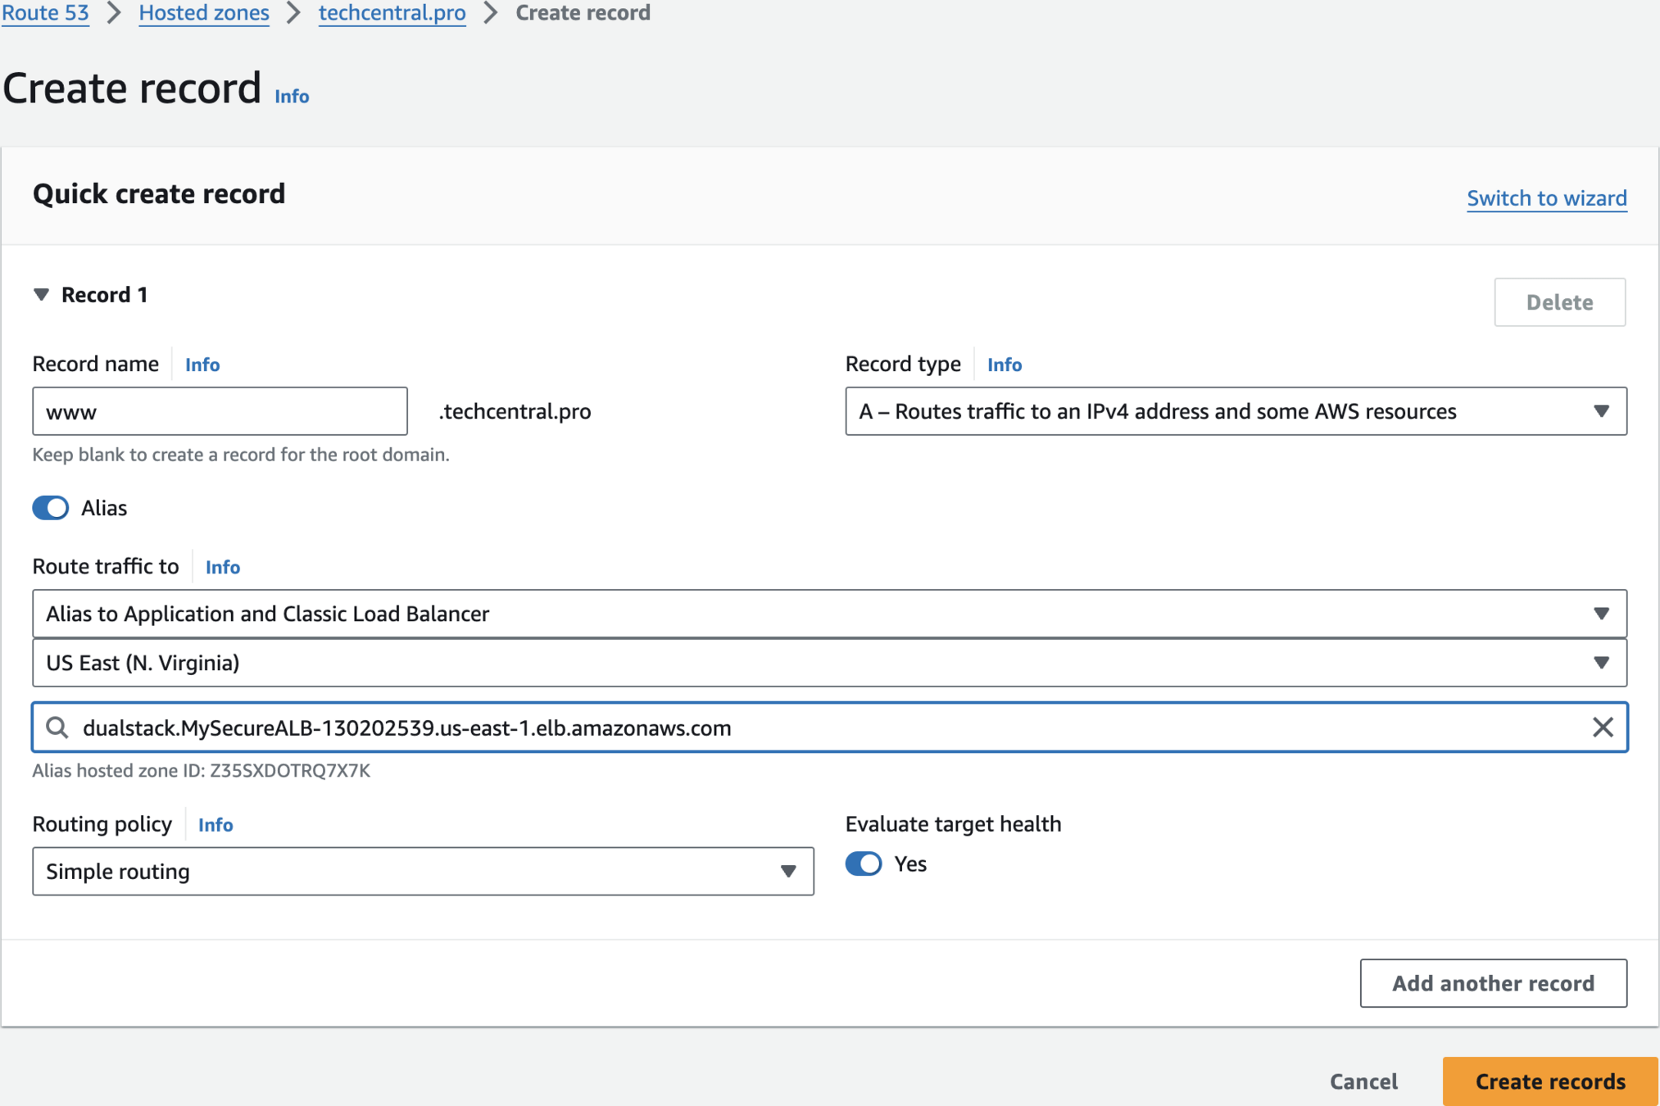Image resolution: width=1660 pixels, height=1106 pixels.
Task: Open the Simple routing policy dropdown
Action: 422,872
